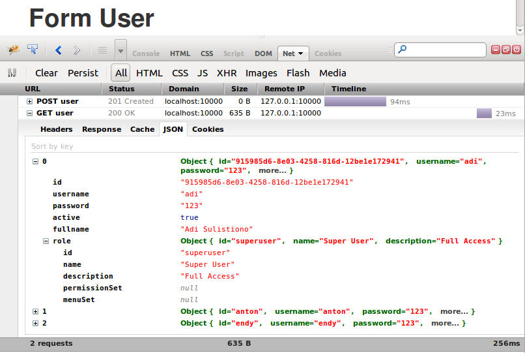
Task: Expand JSON object item 2
Action: pyautogui.click(x=36, y=324)
